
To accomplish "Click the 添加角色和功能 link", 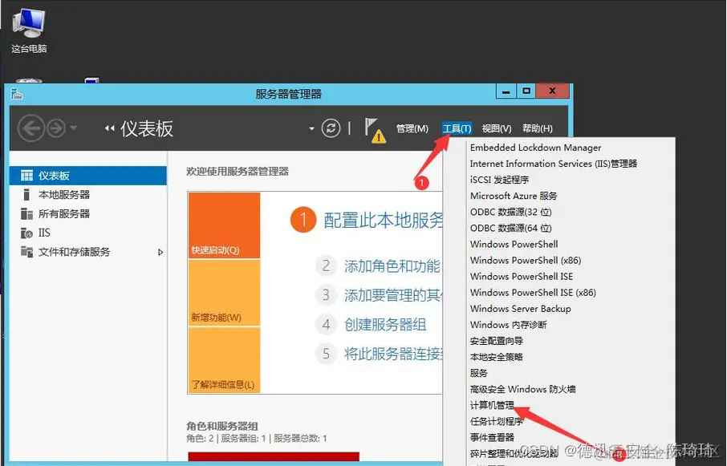I will 392,266.
